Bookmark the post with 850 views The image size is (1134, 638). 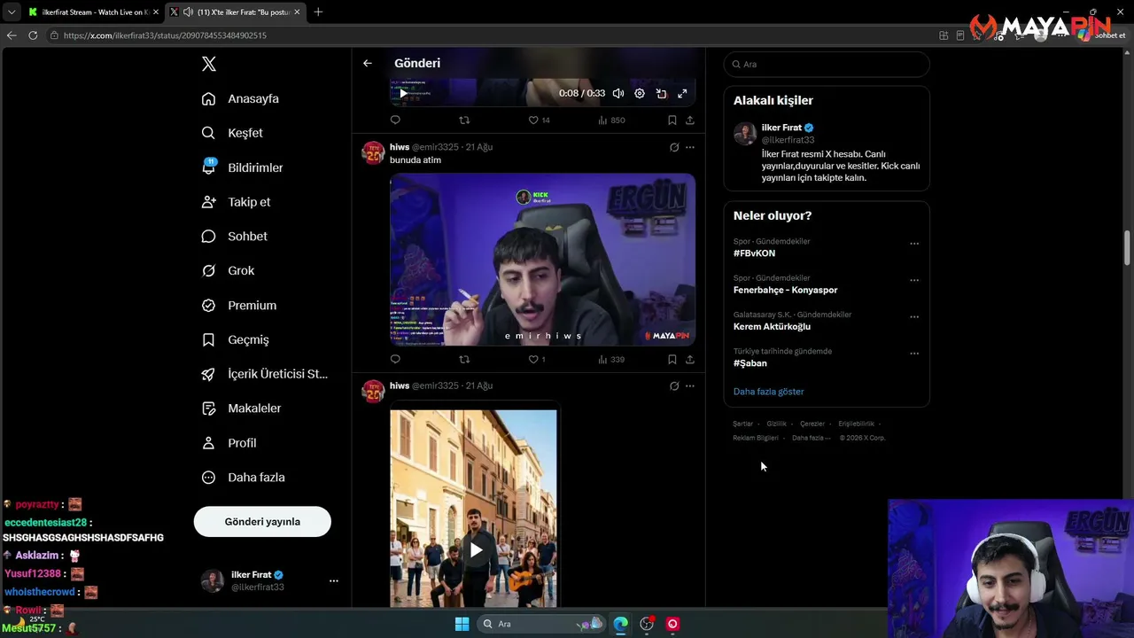pos(672,120)
